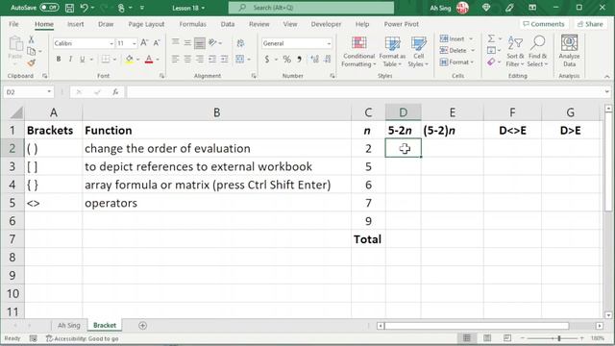Image resolution: width=615 pixels, height=346 pixels.
Task: Switch to the Data tab
Action: [228, 24]
